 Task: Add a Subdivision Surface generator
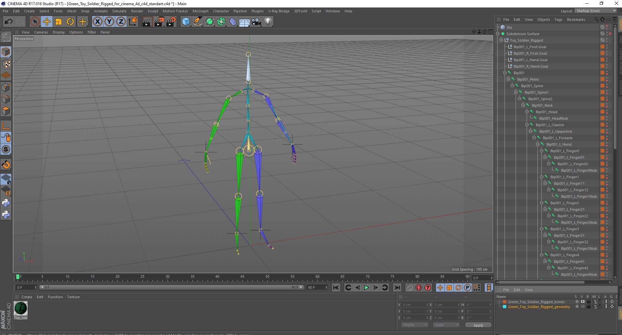click(210, 22)
